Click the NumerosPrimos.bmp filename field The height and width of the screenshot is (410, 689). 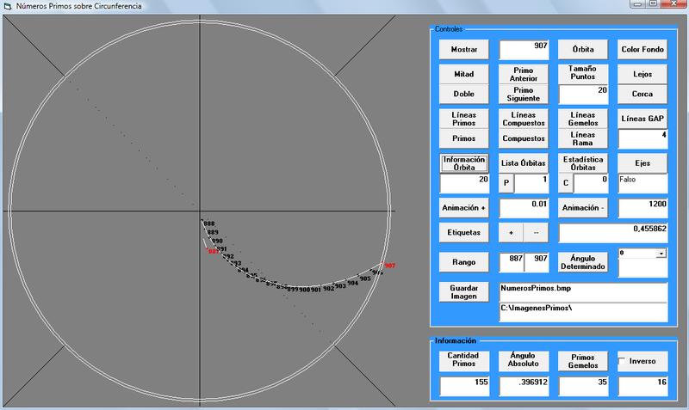pos(583,291)
